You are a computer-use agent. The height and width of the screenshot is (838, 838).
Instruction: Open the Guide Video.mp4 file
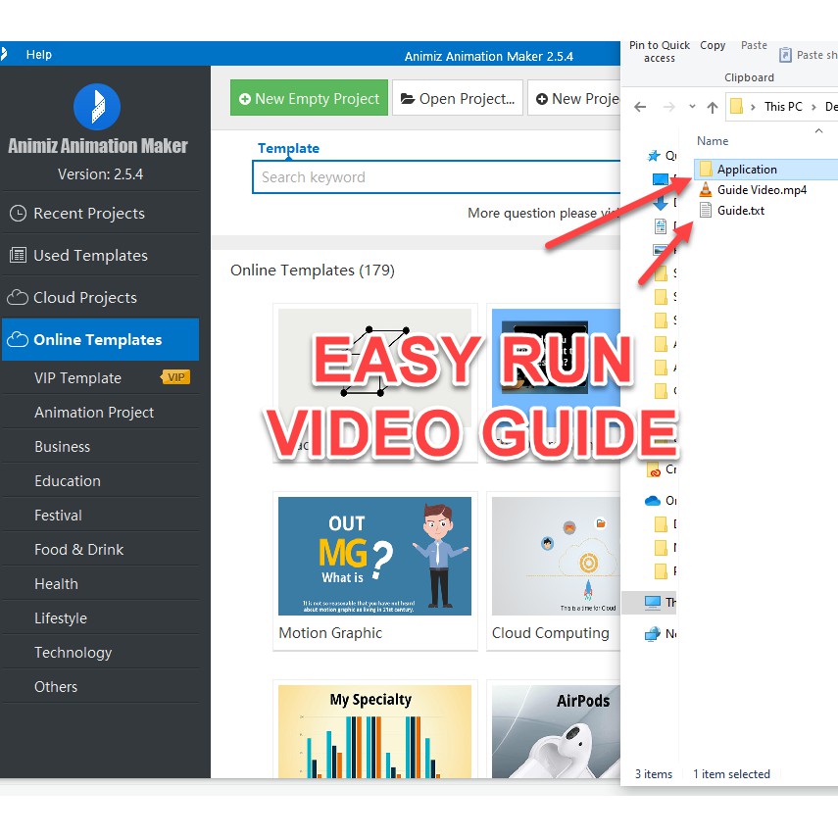pos(761,190)
